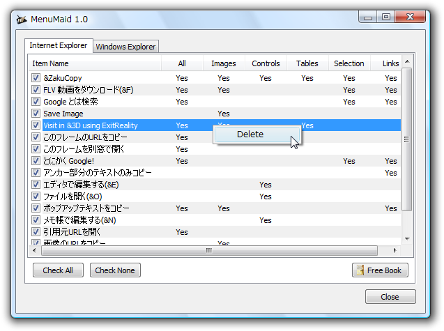Click the vertical scrollbar up arrow
The width and height of the screenshot is (444, 331).
pos(407,61)
